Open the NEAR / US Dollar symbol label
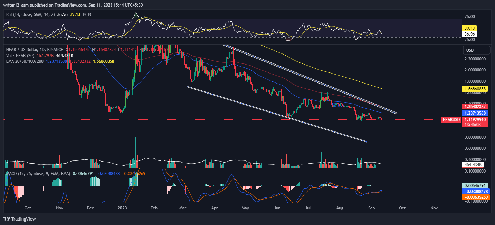The width and height of the screenshot is (495, 225). pos(21,50)
